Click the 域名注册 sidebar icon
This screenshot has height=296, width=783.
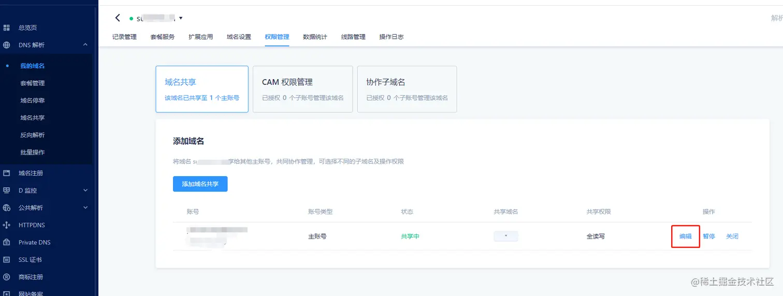point(7,173)
